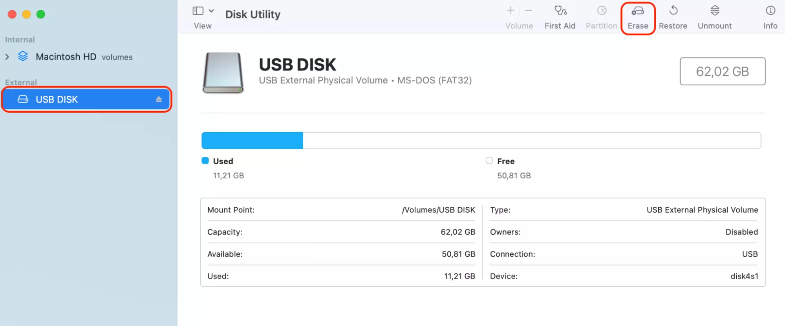Click the Macintosh HD layered volumes icon
The height and width of the screenshot is (326, 785).
[23, 56]
